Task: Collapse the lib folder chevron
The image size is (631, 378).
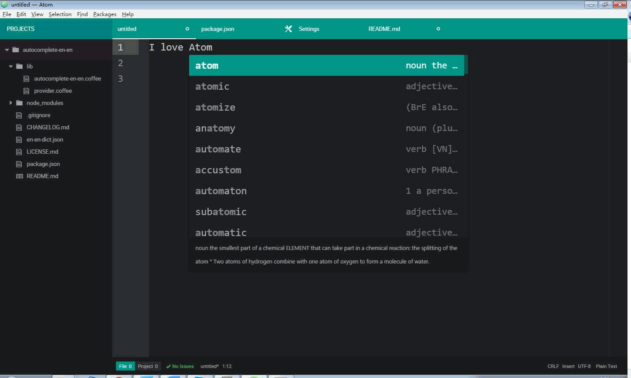Action: click(x=11, y=66)
